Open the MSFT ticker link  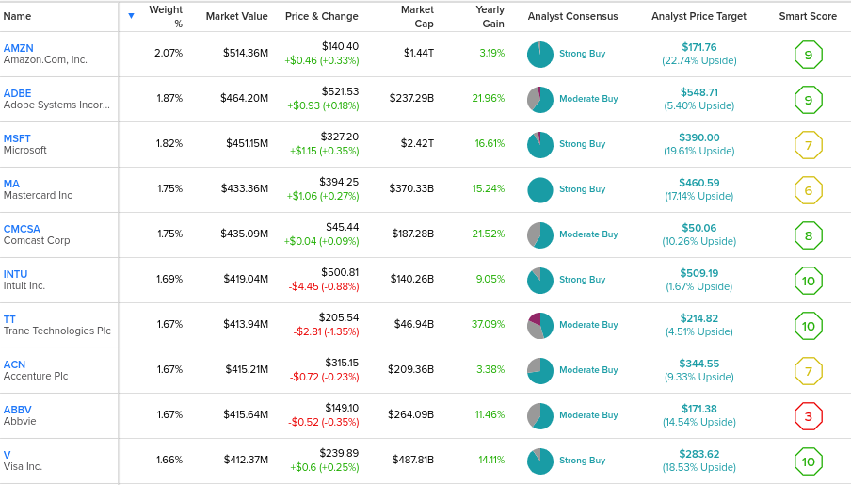click(17, 138)
